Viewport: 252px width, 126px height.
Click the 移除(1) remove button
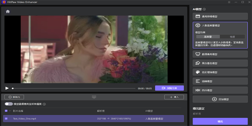click(x=14, y=97)
